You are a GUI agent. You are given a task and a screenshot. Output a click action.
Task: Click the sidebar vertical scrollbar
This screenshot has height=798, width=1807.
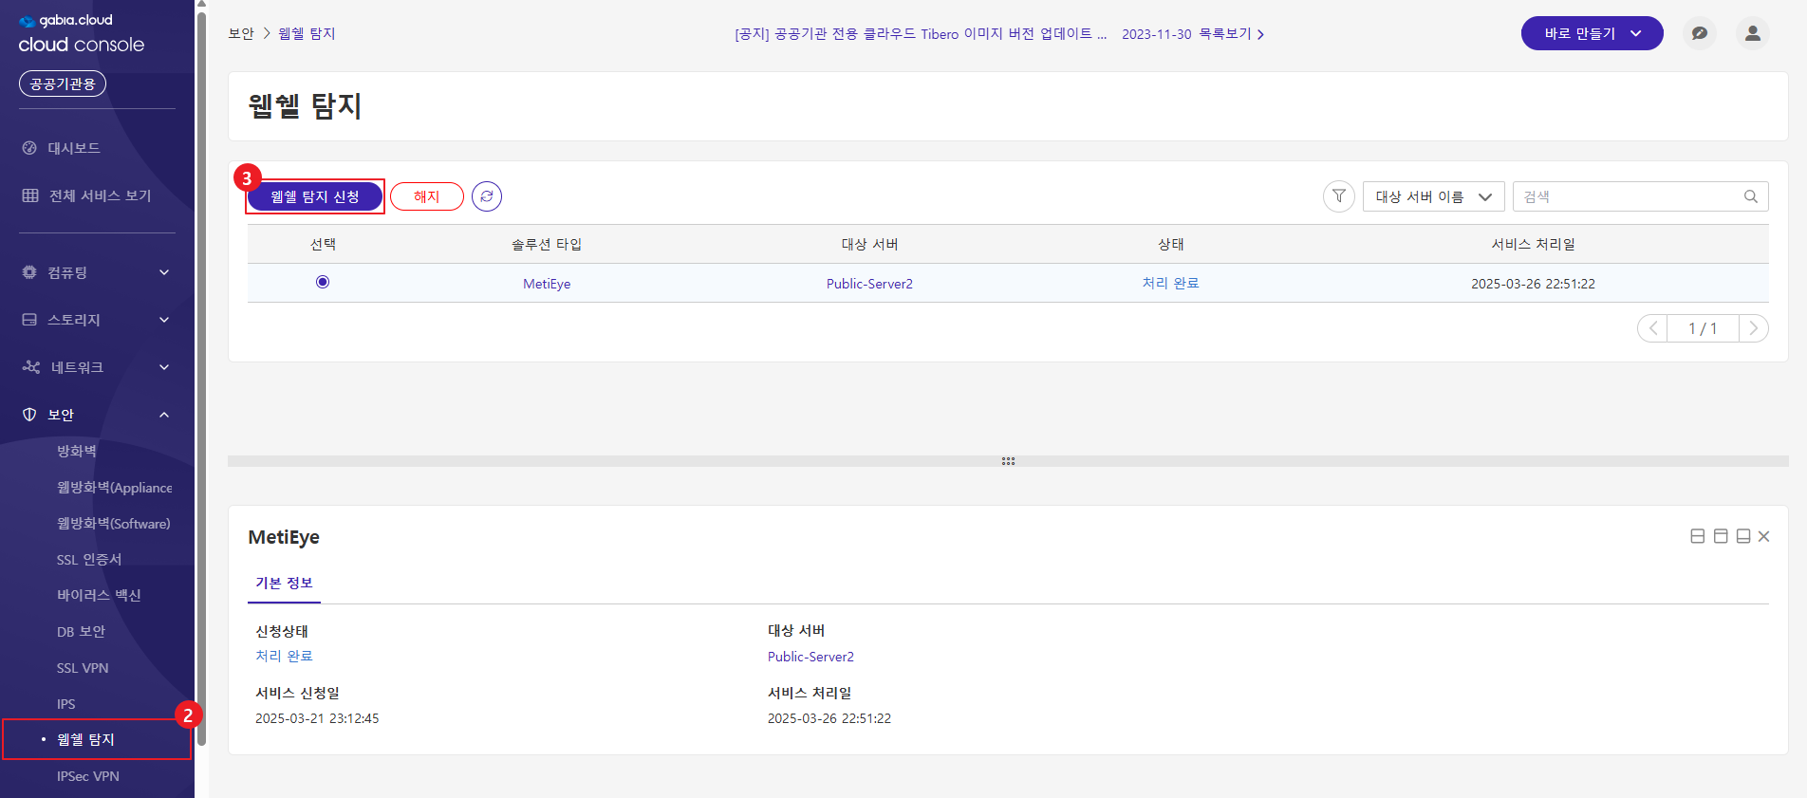coord(201,380)
